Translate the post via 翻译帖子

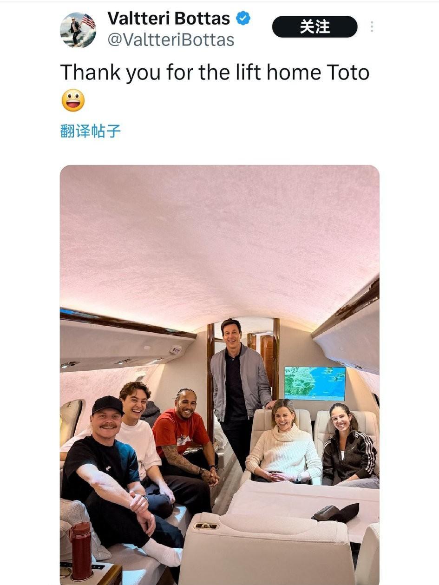click(90, 131)
